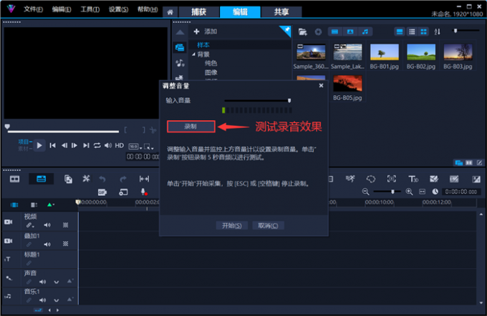Switch to storyboard view
The height and width of the screenshot is (316, 487).
(14, 179)
